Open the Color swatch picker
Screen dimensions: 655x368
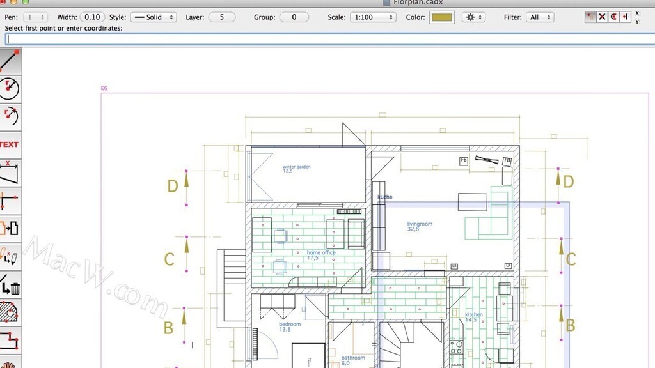[x=442, y=17]
